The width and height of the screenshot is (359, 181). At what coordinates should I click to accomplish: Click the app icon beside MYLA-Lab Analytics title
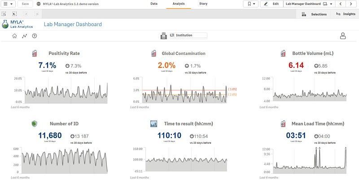39,4
